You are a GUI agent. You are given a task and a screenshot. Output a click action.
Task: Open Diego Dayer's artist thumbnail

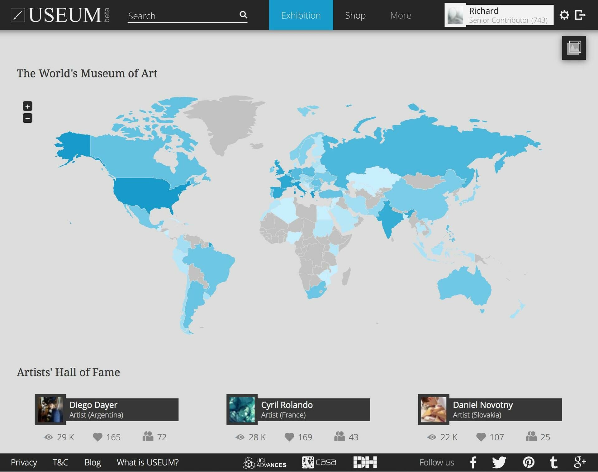pos(50,409)
